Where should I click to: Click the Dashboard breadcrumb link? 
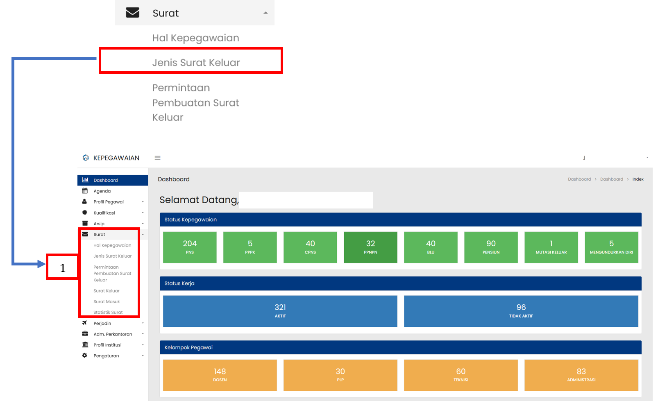click(x=579, y=179)
